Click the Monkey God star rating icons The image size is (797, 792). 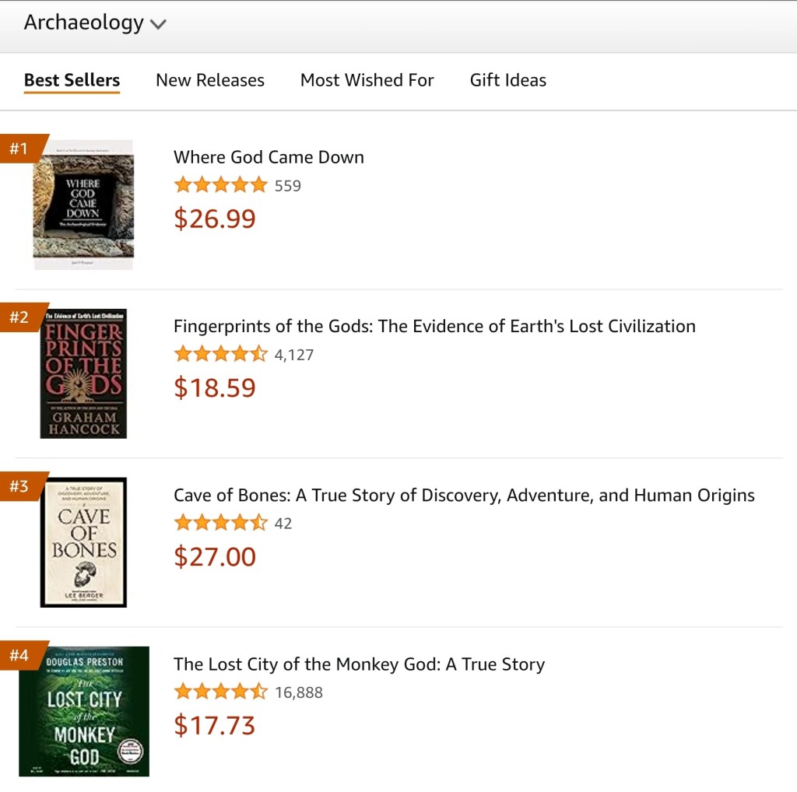click(220, 692)
